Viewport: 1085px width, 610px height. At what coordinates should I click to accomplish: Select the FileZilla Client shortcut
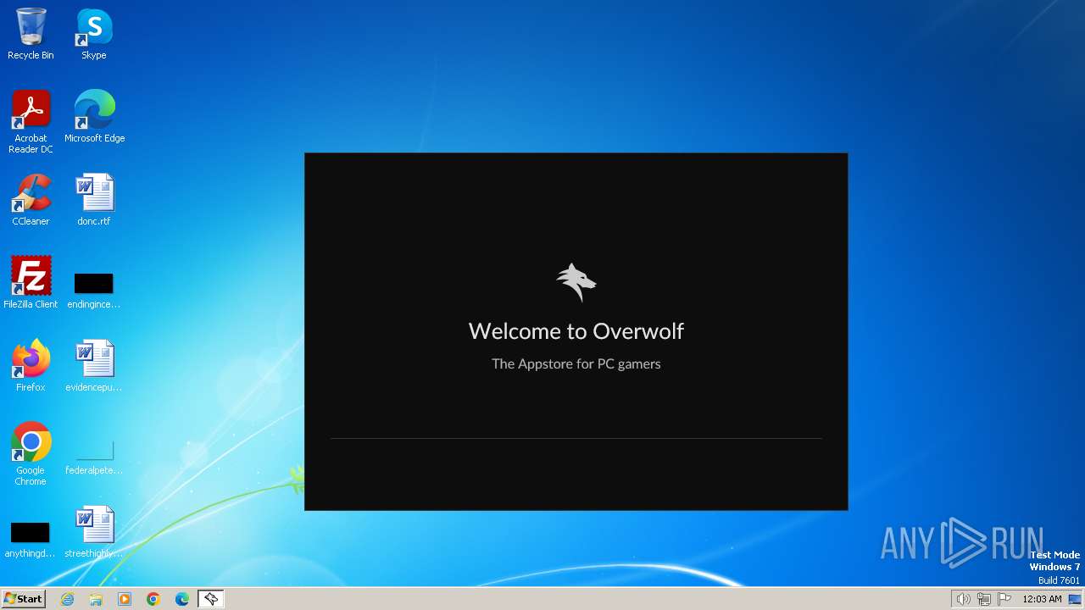click(x=31, y=283)
